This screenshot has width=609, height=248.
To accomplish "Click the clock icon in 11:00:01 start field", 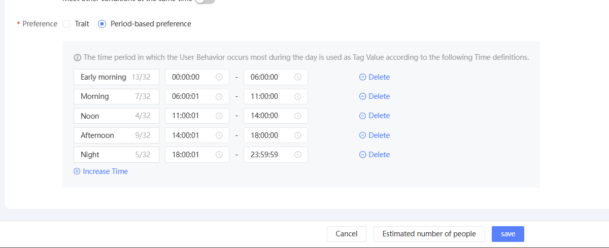I will point(219,116).
